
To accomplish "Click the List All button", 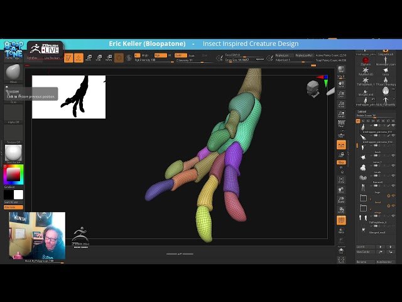I will click(362, 247).
